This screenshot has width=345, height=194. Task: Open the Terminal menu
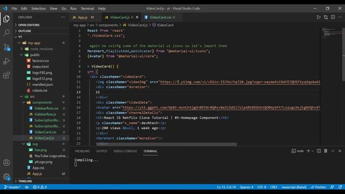coord(87,9)
